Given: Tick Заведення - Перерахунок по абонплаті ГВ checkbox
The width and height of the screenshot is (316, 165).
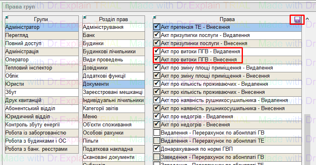Looking at the screenshot, I should 157,157.
